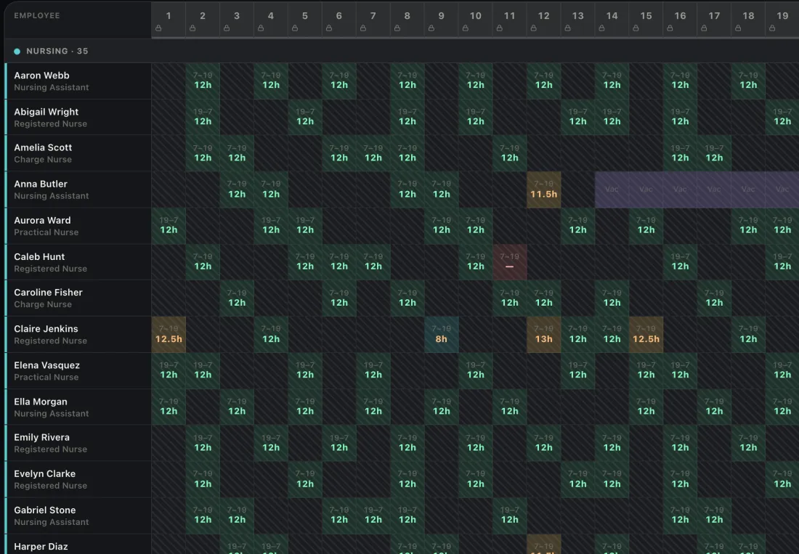Collapse the NURSING · 35 group header
799x554 pixels.
click(x=402, y=51)
